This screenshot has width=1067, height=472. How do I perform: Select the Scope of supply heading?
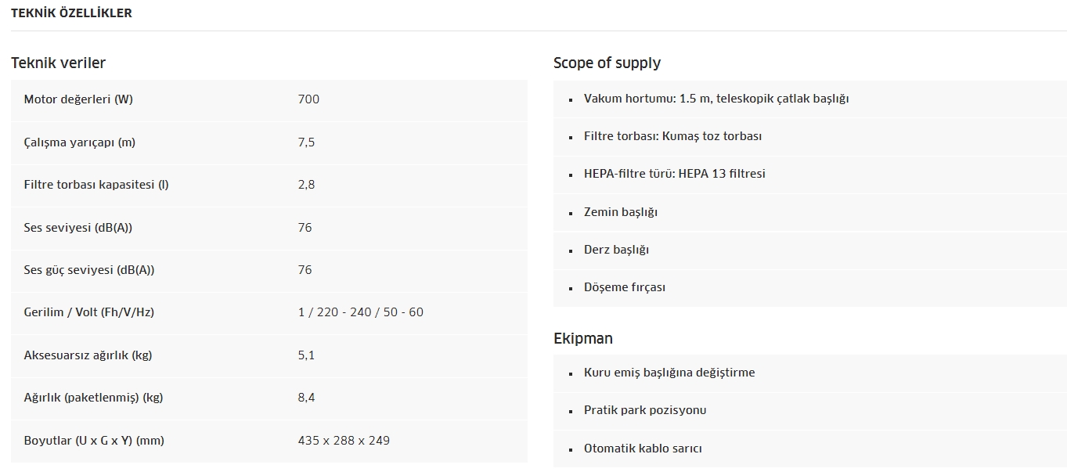click(x=607, y=63)
